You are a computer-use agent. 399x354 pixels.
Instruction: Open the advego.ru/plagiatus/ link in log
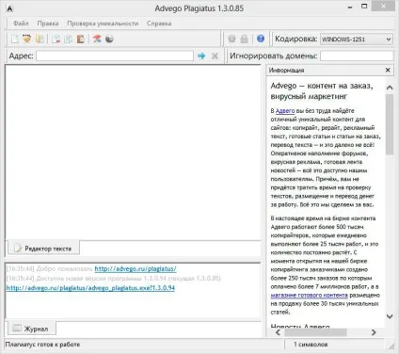coord(136,268)
